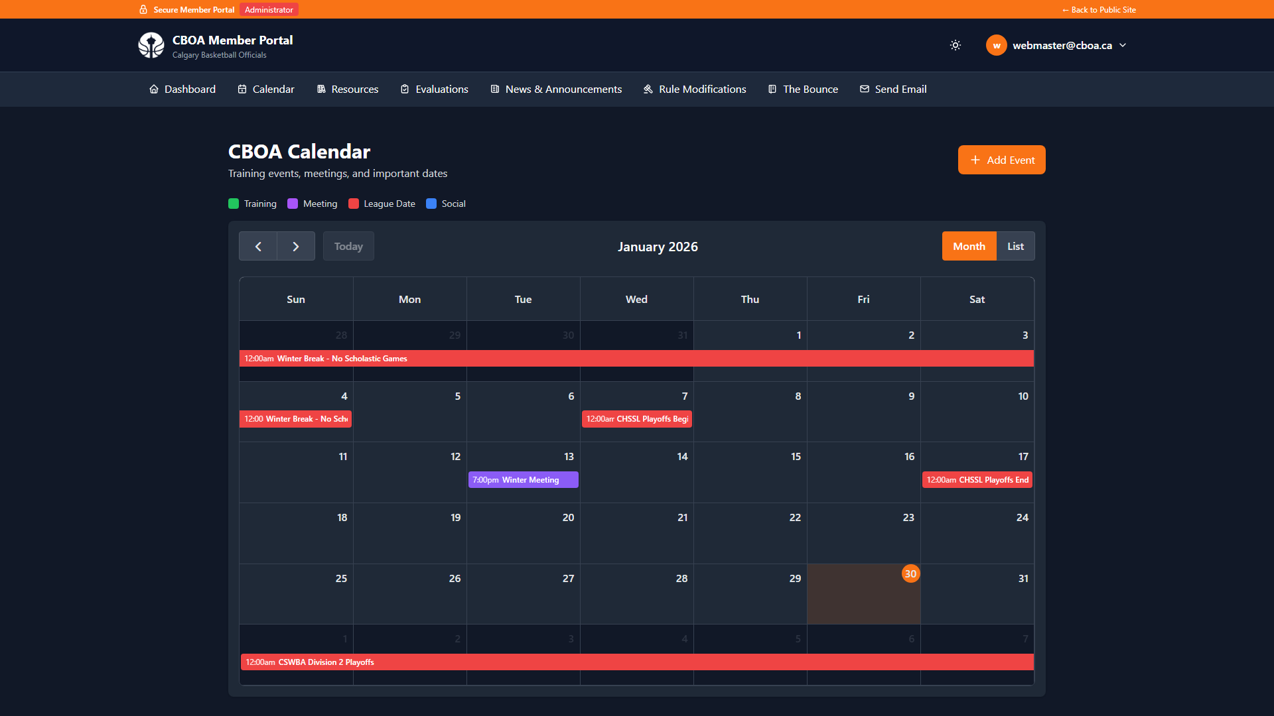Image resolution: width=1274 pixels, height=716 pixels.
Task: Click the CBOA basketball logo icon
Action: tap(151, 45)
